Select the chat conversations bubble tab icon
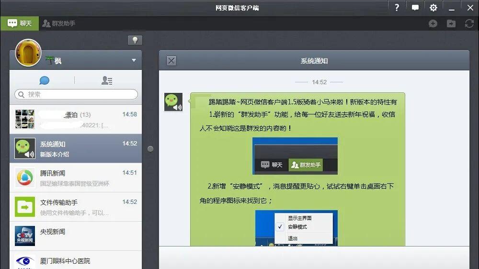The width and height of the screenshot is (479, 269). (44, 80)
